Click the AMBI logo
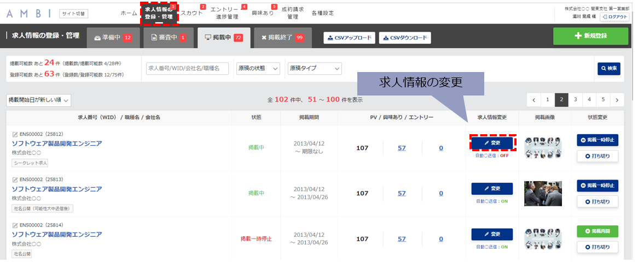638x263 pixels. [28, 14]
